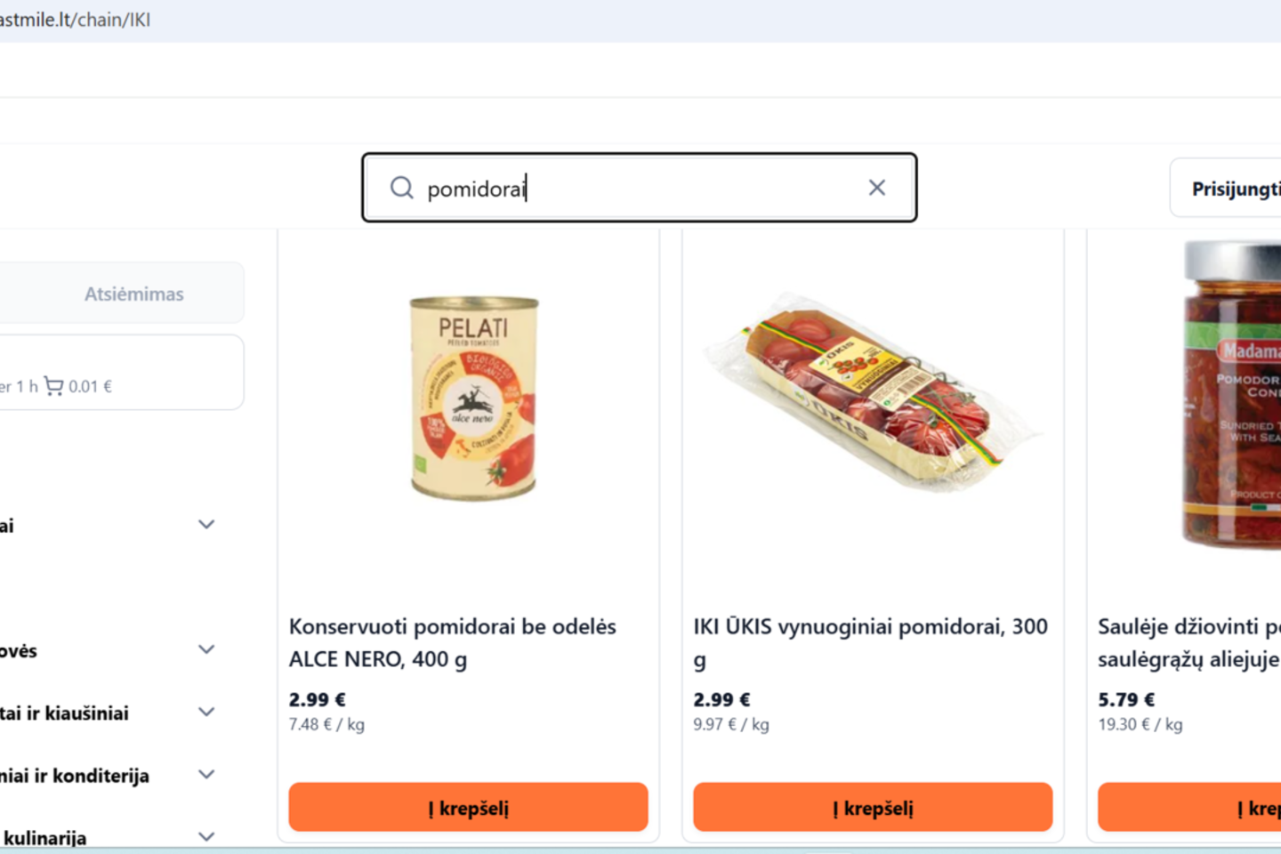1281x854 pixels.
Task: Add ALCE NERO tomatoes with Į krepšelį
Action: click(468, 808)
